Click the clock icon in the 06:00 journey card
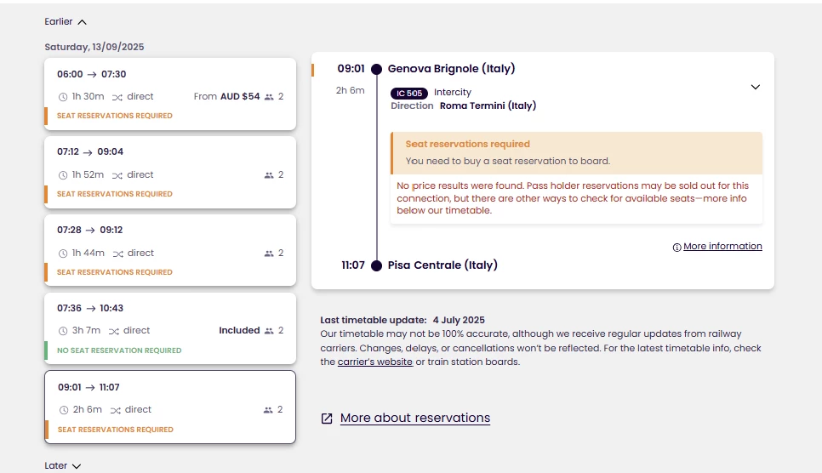822x473 pixels. pos(63,97)
